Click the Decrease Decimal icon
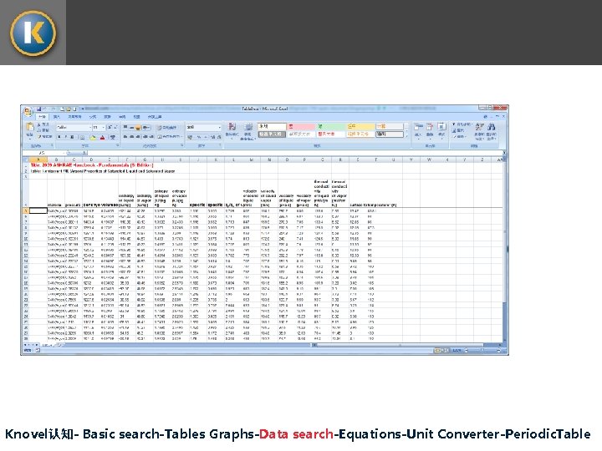 (x=218, y=137)
